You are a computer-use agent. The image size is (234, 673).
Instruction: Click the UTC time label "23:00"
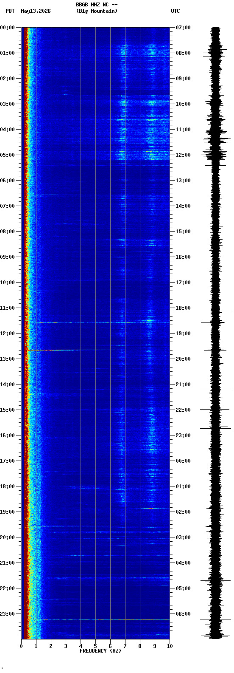(183, 435)
